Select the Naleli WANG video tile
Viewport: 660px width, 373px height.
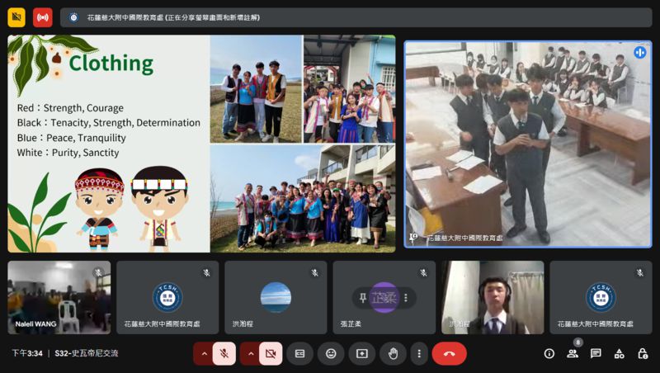59,297
